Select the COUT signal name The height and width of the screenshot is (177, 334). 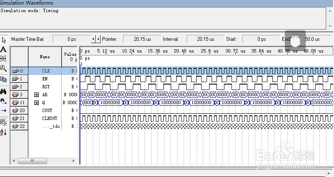pos(47,110)
